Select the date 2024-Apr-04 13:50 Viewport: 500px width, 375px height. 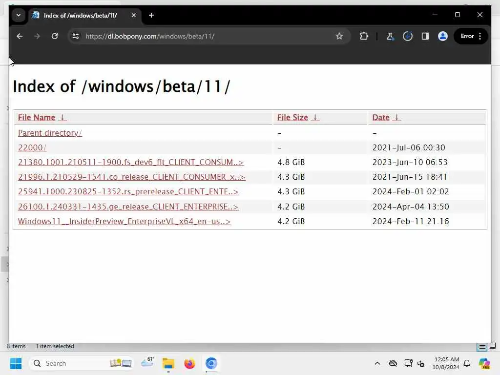click(x=411, y=207)
